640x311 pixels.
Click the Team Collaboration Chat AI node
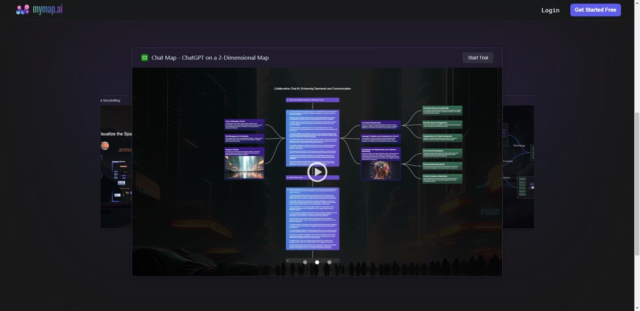244,125
